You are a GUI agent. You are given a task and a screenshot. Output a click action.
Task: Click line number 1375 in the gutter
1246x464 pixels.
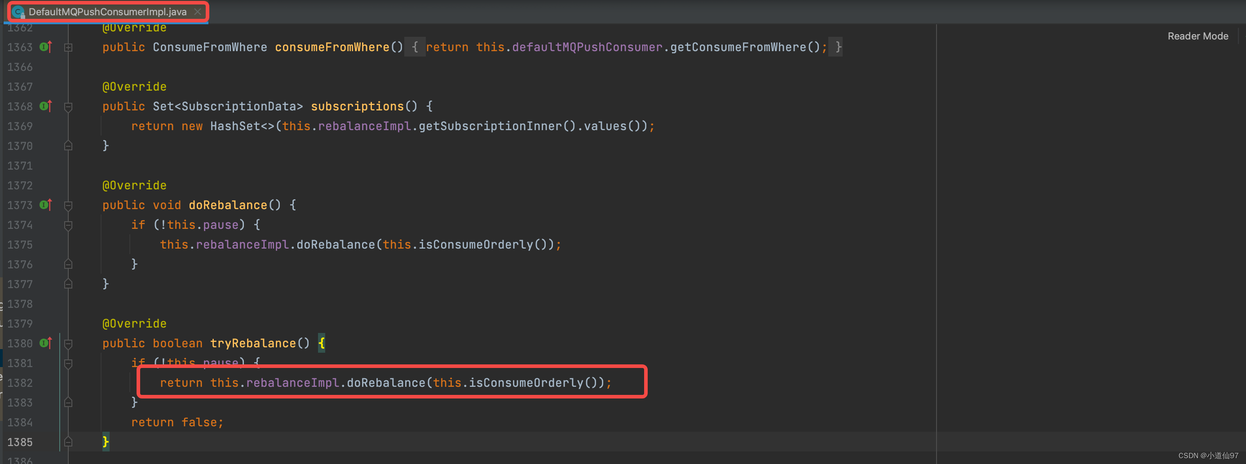tap(20, 245)
